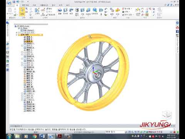Image resolution: width=185 pixels, height=139 pixels.
Task: Toggle the Base entry checkbox in the tree
Action: pos(19,28)
